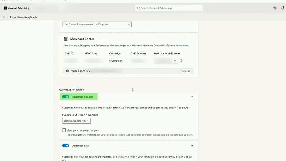
Task: Open the Associate to MMC store dropdown
Action: pos(166,61)
